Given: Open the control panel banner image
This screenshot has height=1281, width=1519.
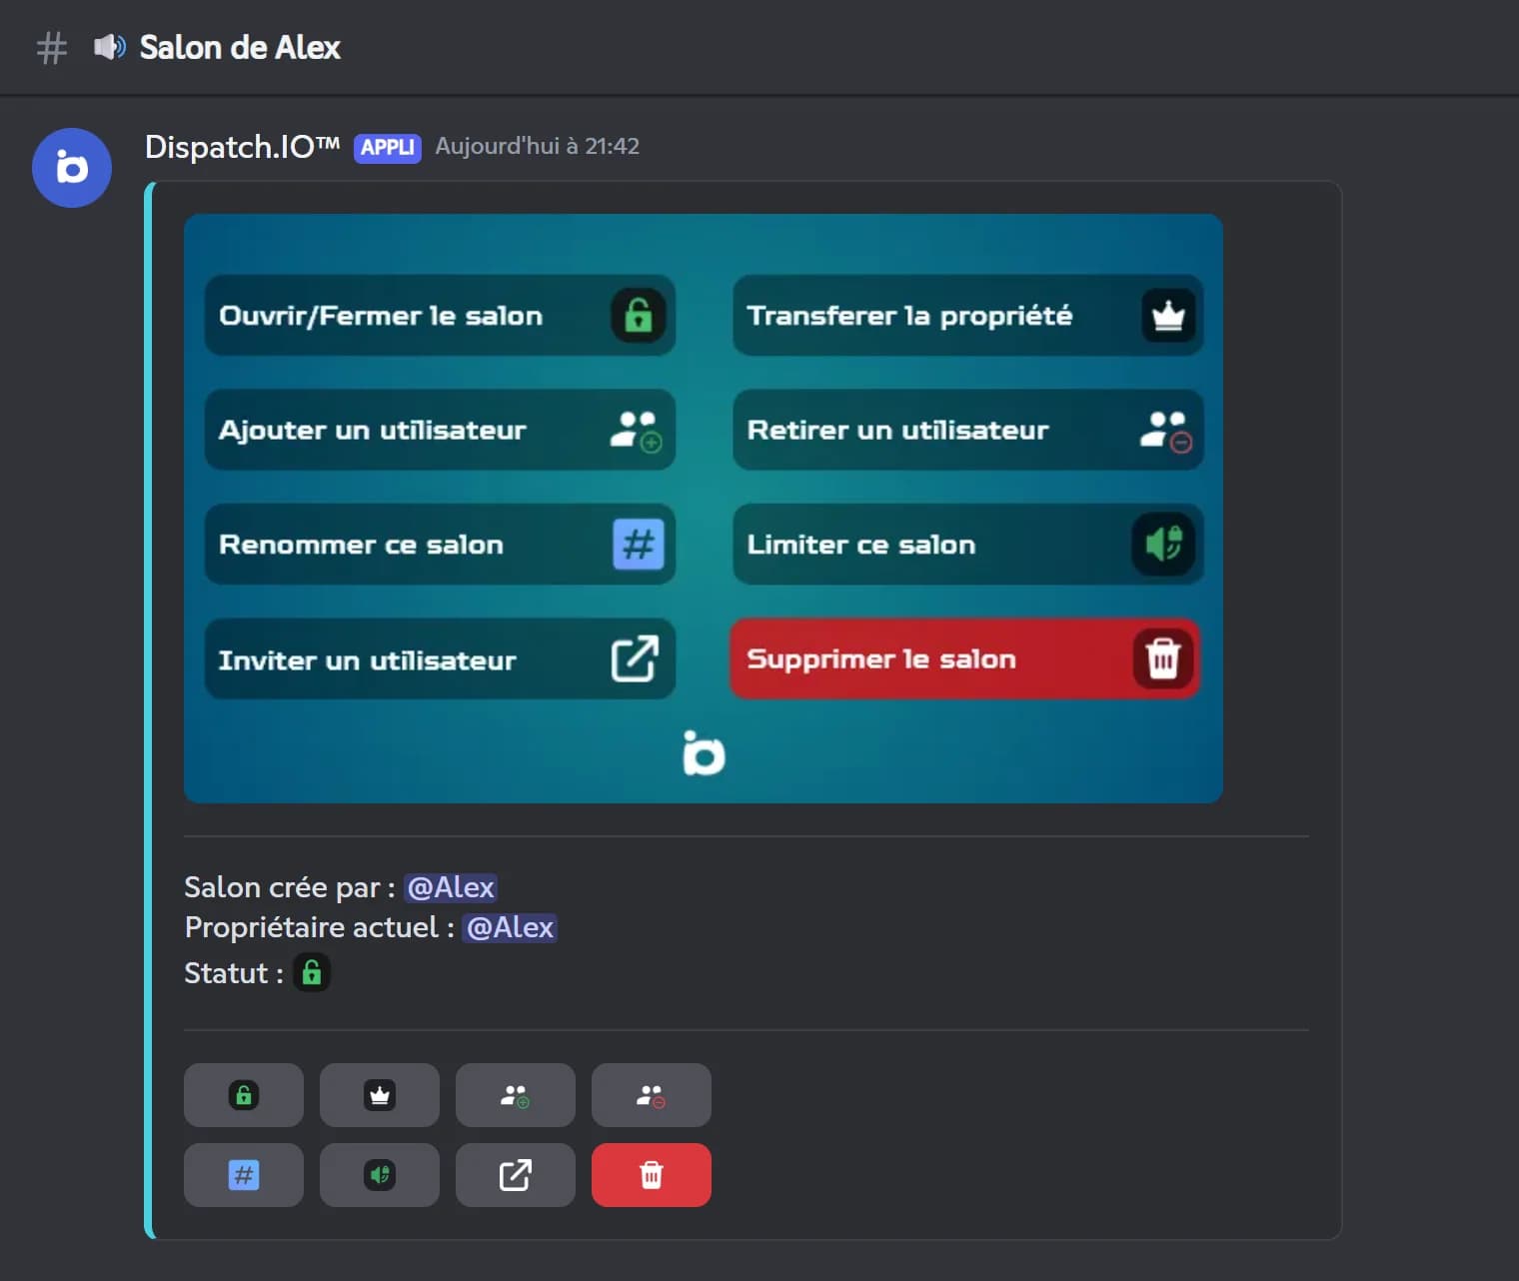Looking at the screenshot, I should coord(704,509).
